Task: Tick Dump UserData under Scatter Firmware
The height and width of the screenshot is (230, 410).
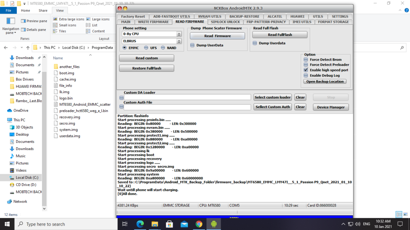Action: click(192, 45)
